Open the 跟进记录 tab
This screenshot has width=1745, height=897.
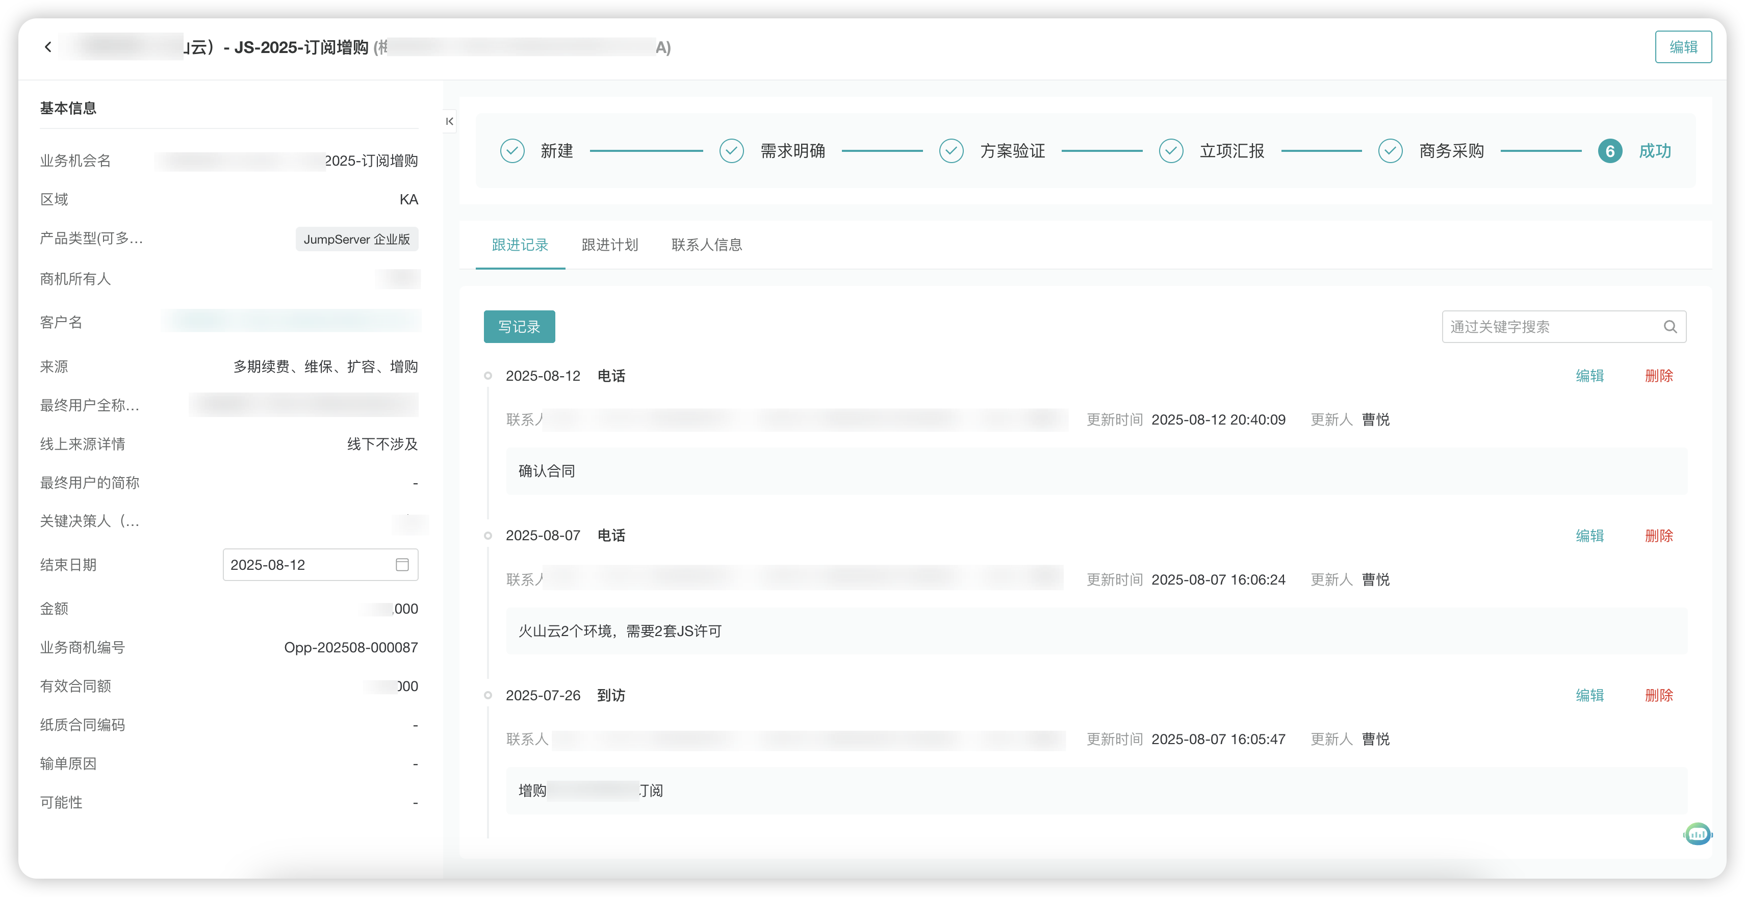click(520, 245)
